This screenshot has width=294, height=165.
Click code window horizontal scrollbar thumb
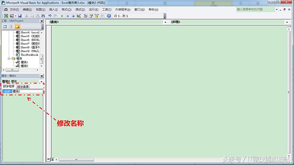click(76, 159)
